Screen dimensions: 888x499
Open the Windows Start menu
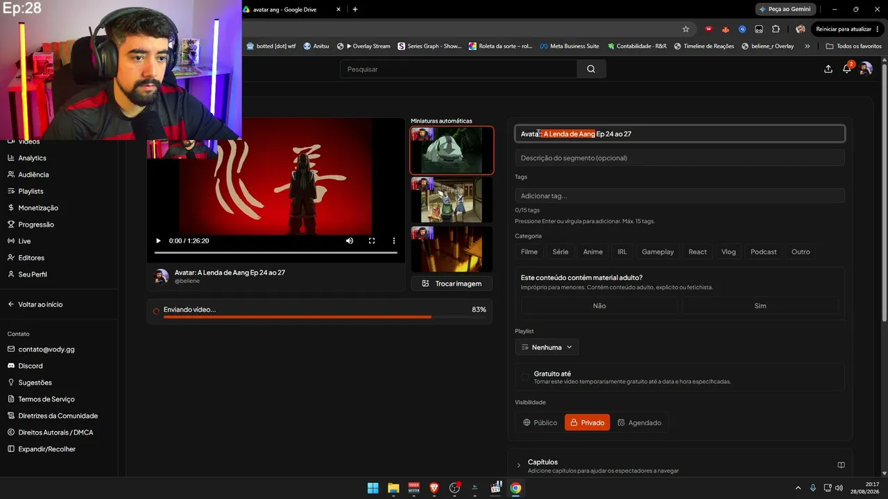373,488
